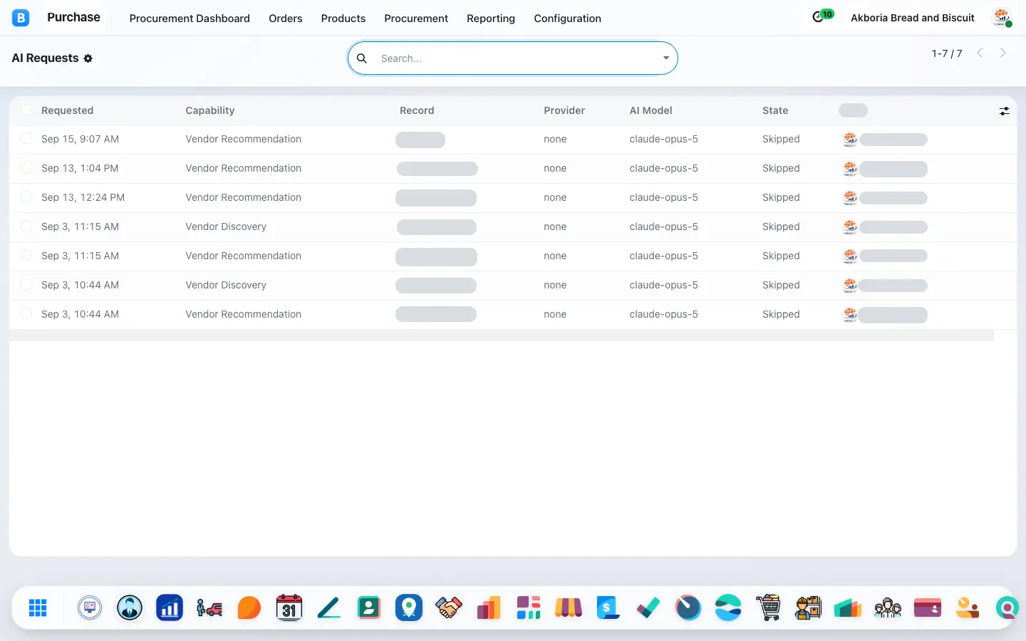The width and height of the screenshot is (1026, 641).
Task: Go to Procurement Dashboard
Action: [x=190, y=19]
